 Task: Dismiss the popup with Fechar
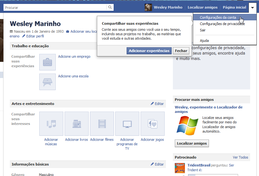[181, 51]
